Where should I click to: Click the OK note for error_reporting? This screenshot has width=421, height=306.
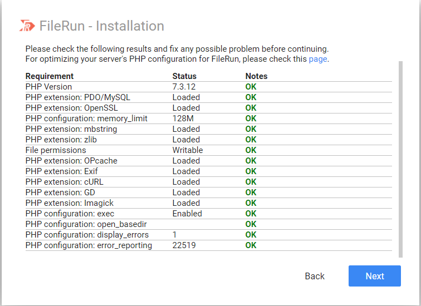[x=251, y=245]
